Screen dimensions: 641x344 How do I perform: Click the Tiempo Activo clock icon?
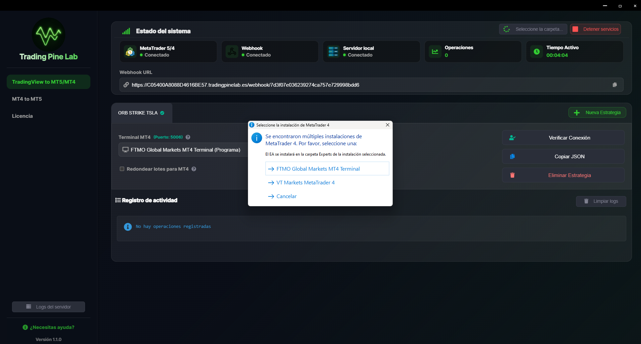(537, 52)
